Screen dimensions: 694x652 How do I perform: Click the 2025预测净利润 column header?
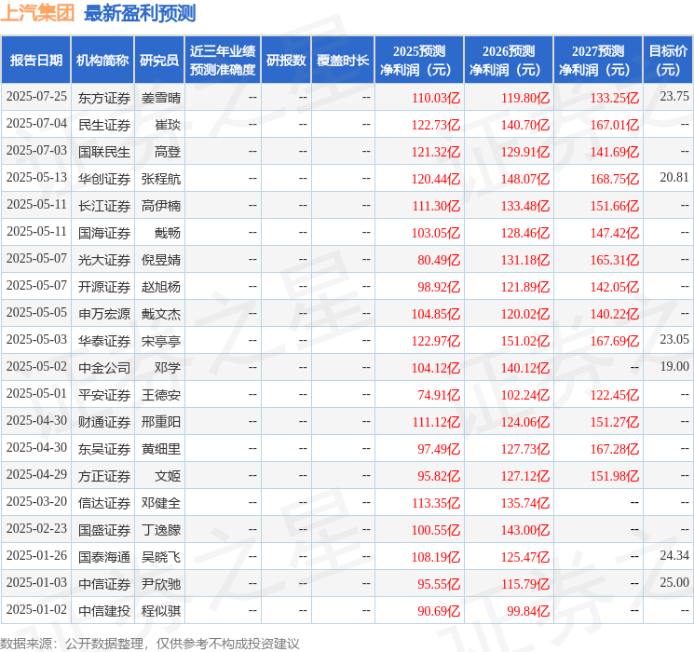(419, 61)
